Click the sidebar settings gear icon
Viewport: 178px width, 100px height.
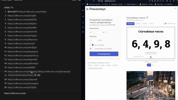pos(83,32)
